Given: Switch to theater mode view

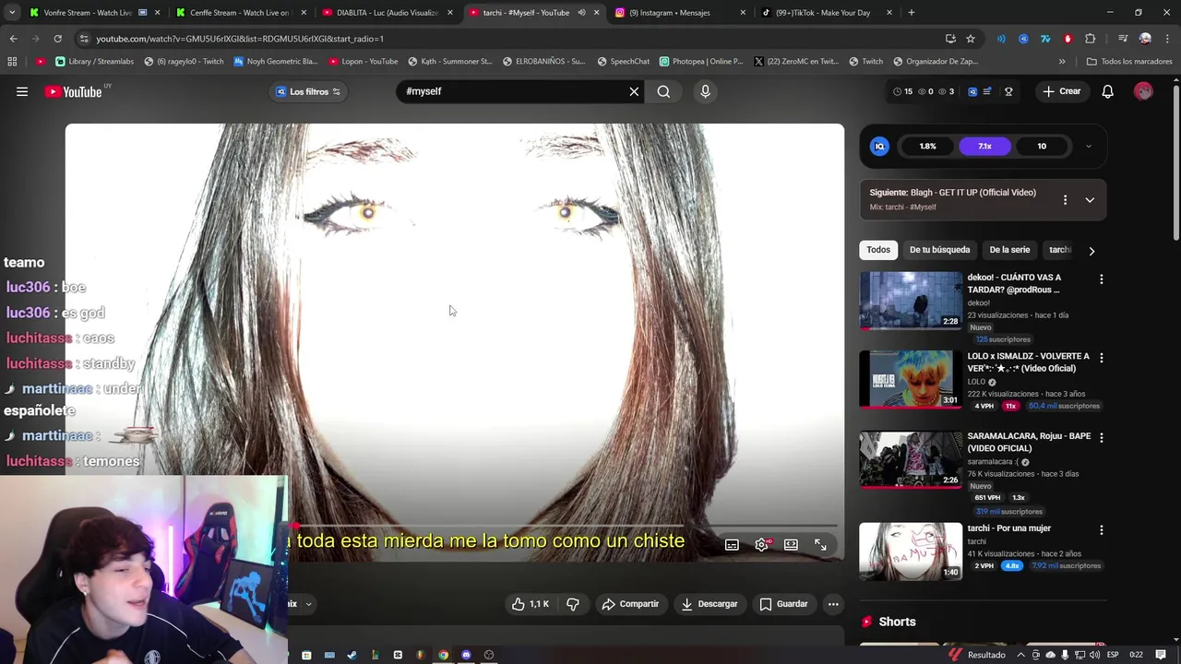Looking at the screenshot, I should tap(791, 545).
